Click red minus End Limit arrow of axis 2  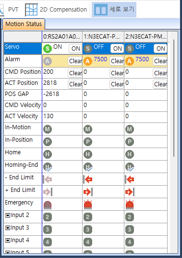[130, 179]
